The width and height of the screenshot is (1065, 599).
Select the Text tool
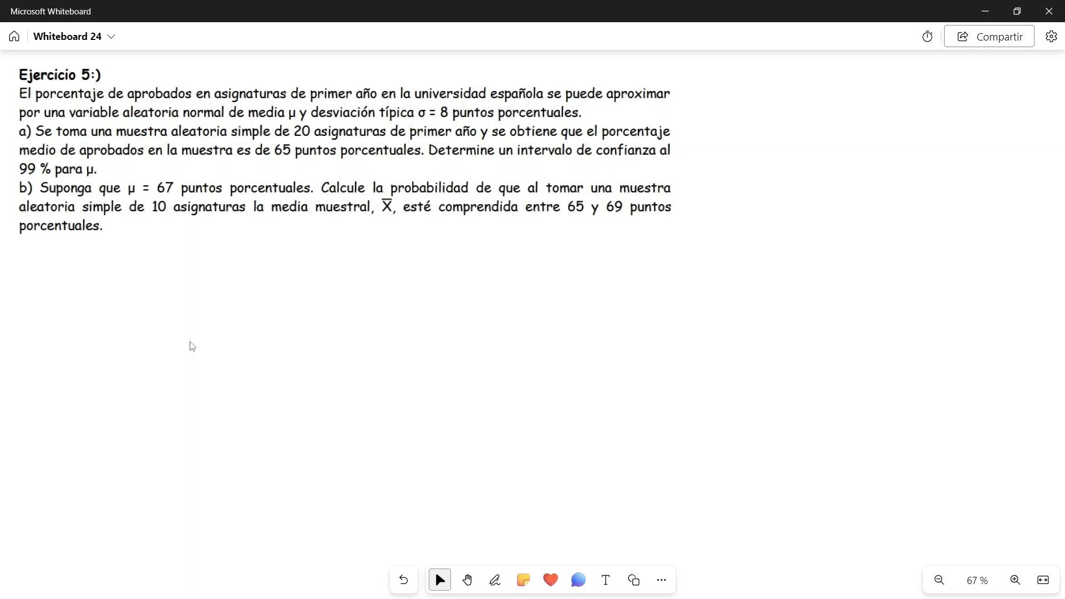pos(606,580)
